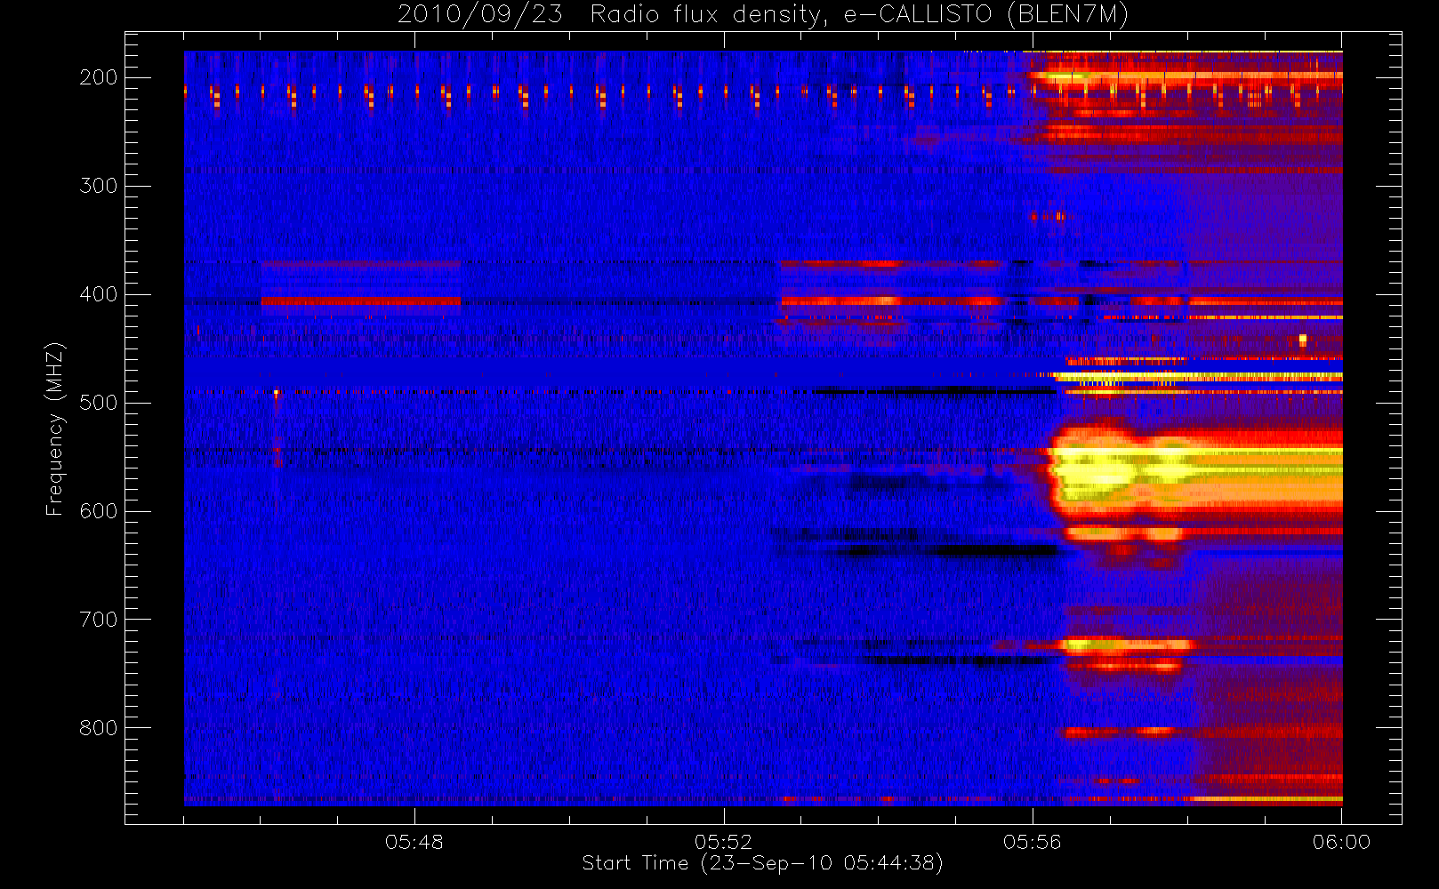The width and height of the screenshot is (1439, 889).
Task: Click the 'Start Time (23-Sep-10 05:44:38)' x-axis label
Action: coord(762,863)
